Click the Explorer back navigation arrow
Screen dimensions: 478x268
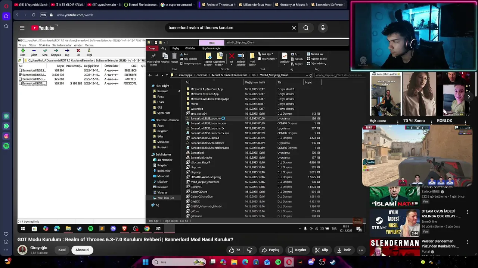pyautogui.click(x=150, y=75)
